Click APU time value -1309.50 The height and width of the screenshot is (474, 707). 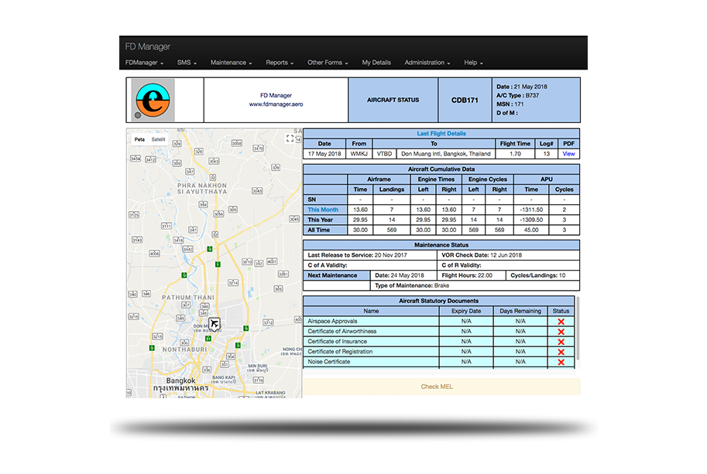[530, 220]
